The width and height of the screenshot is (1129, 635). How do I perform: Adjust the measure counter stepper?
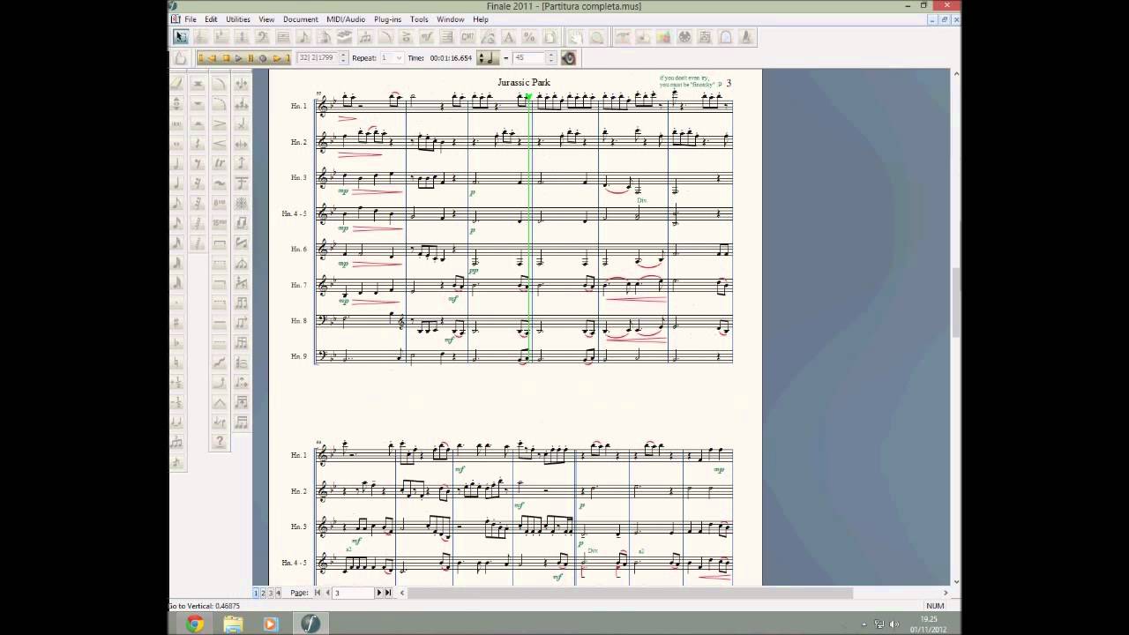click(343, 58)
